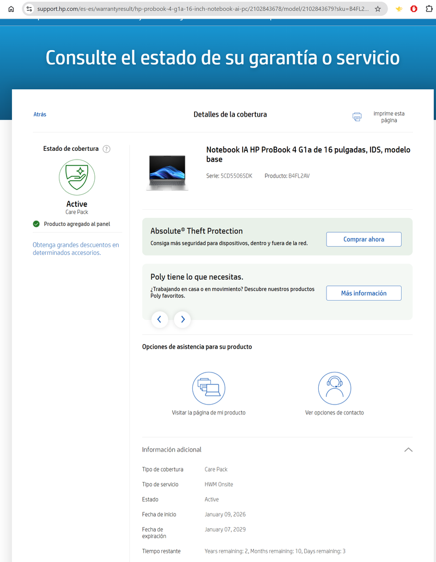Click the Tipo de servicio label
The width and height of the screenshot is (436, 562).
(160, 485)
